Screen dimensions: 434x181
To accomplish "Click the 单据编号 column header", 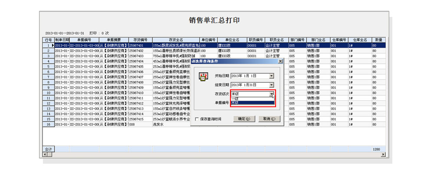I will tap(84, 40).
